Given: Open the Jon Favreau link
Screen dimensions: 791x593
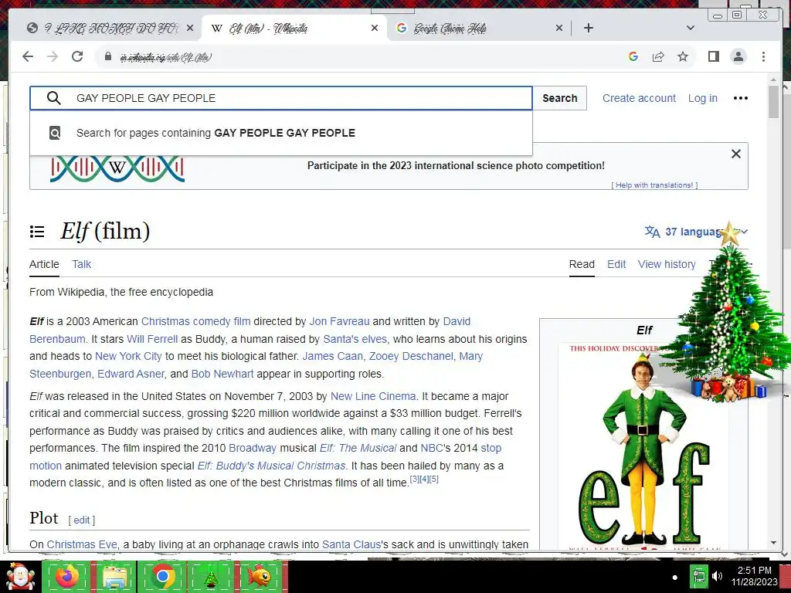Looking at the screenshot, I should (x=339, y=321).
